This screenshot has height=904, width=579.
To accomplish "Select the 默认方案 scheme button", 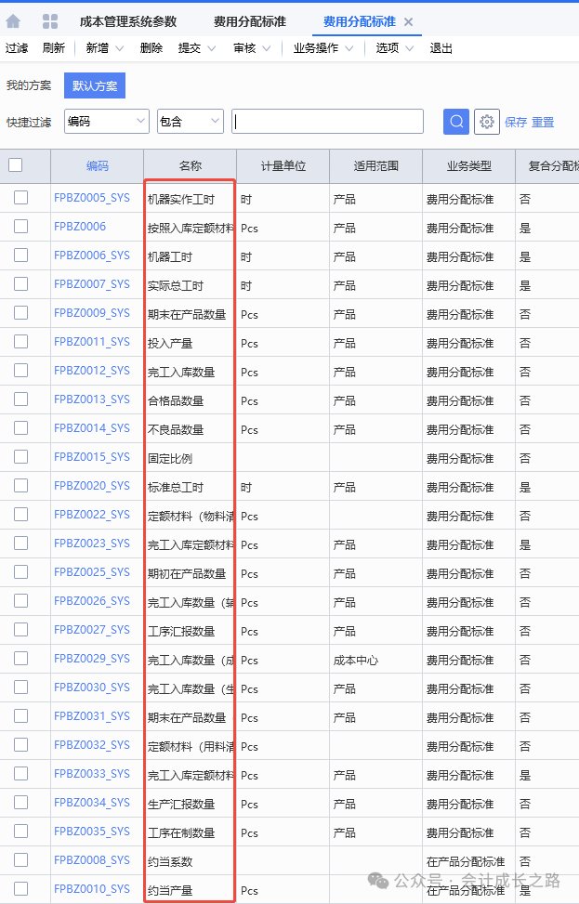I will tap(95, 85).
